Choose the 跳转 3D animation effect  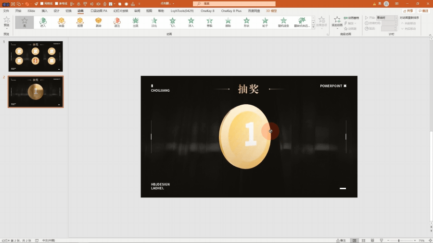click(x=98, y=22)
